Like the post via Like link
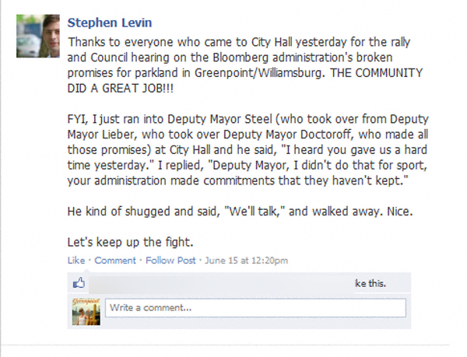467x357 pixels. coord(75,260)
